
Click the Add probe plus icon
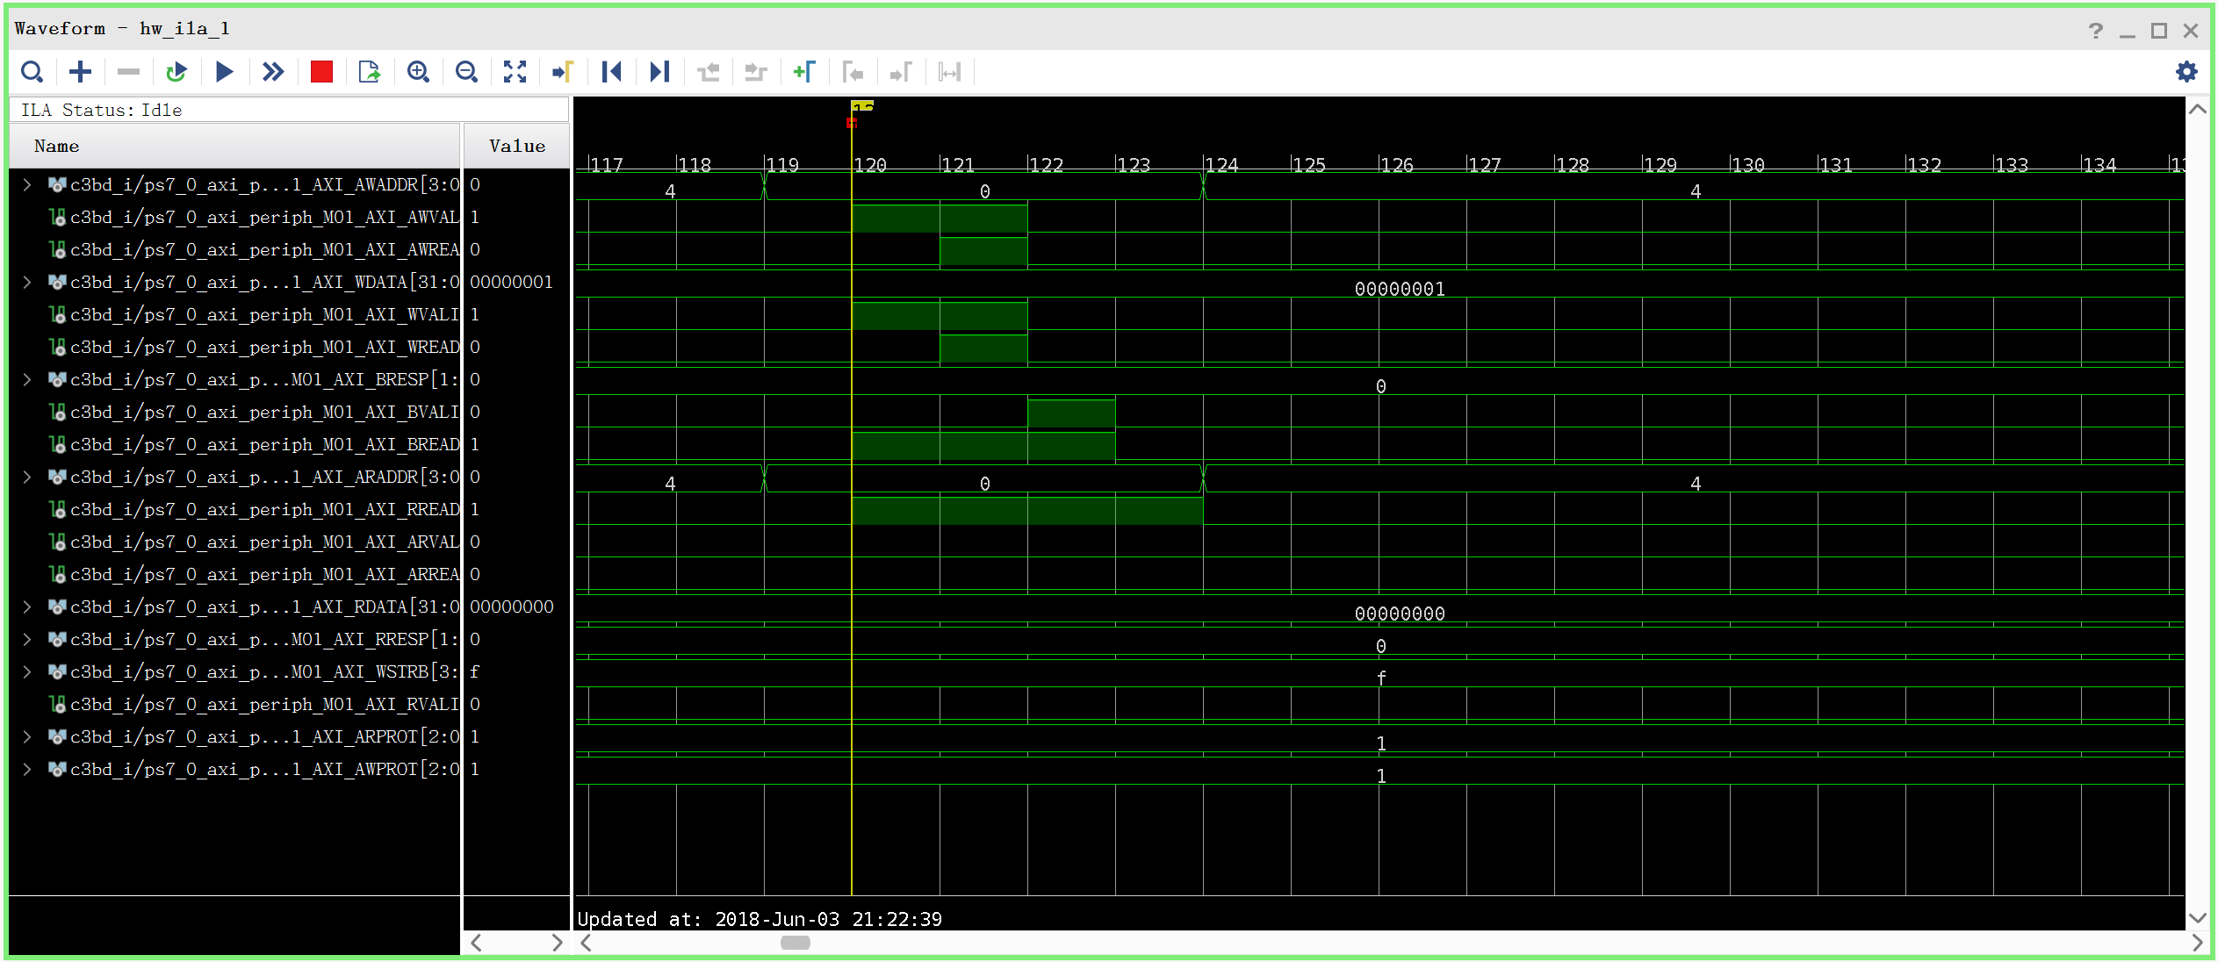(80, 72)
